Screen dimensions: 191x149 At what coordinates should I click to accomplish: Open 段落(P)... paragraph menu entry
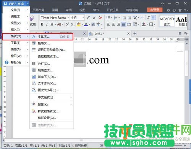coord(52,43)
